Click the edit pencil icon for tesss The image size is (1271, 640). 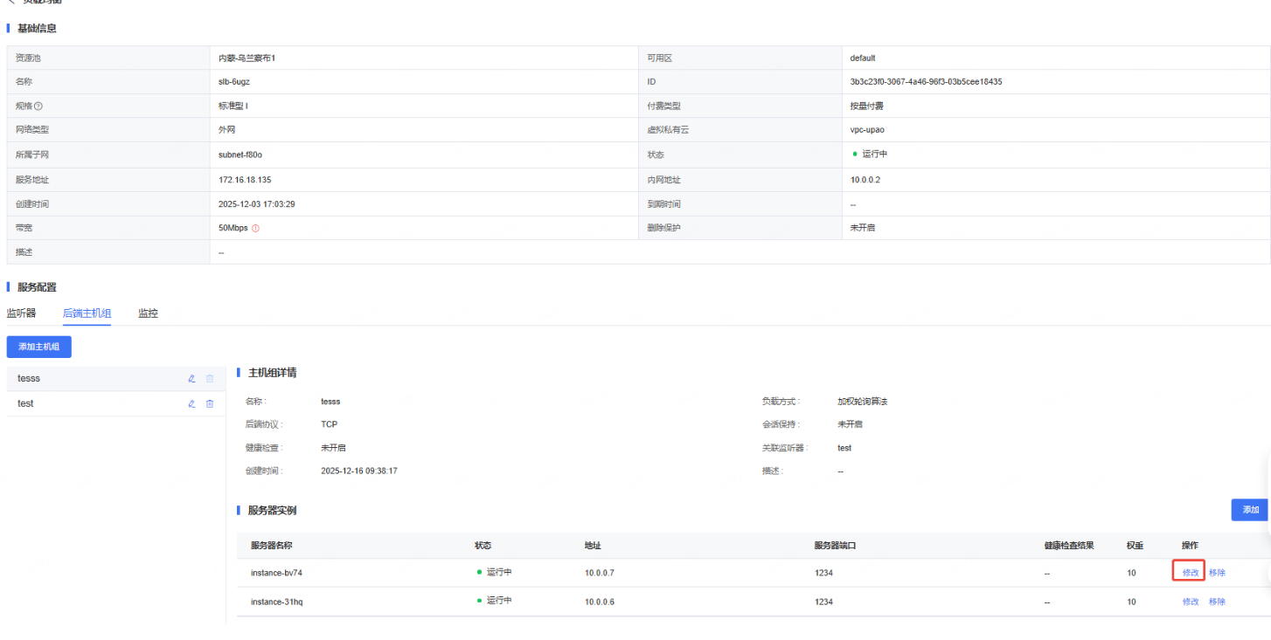191,378
